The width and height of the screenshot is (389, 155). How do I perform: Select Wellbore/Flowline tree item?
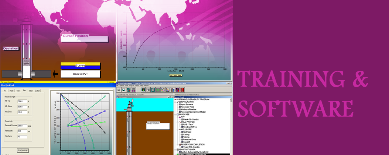188,109
